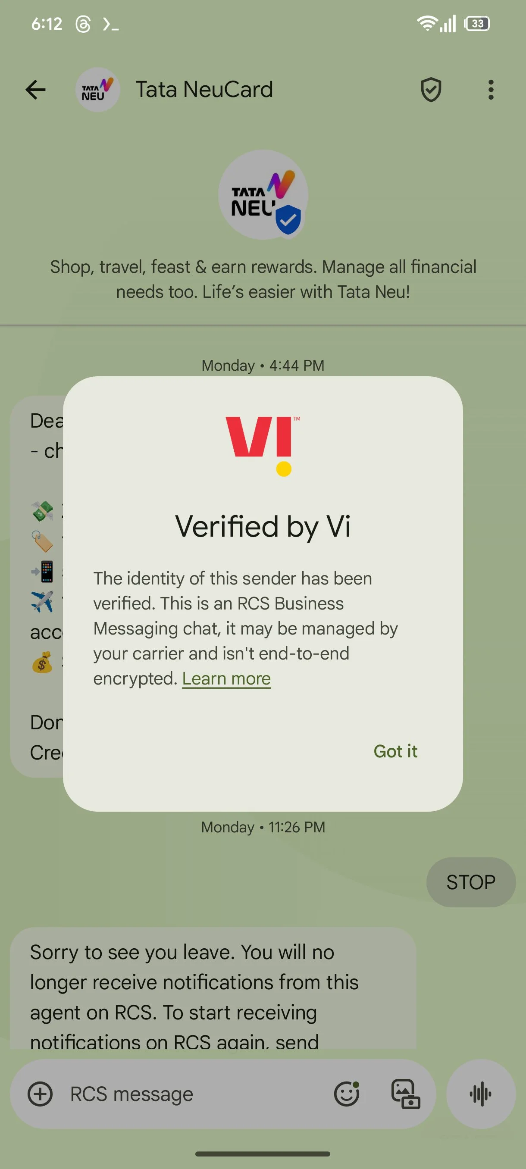
Task: Tap the voice message record button
Action: pyautogui.click(x=481, y=1094)
